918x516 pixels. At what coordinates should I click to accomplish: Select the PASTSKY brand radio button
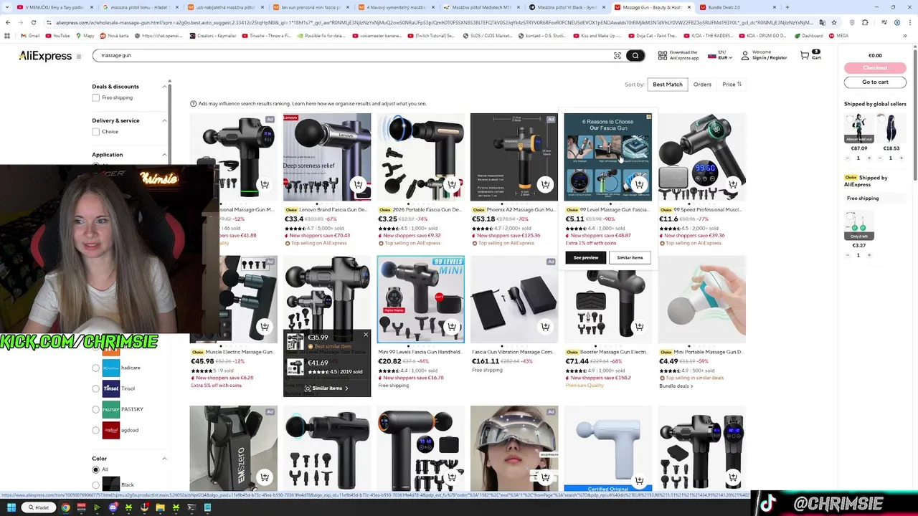95,409
